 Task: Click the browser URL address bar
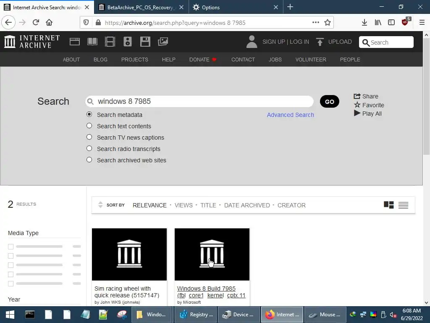[207, 23]
